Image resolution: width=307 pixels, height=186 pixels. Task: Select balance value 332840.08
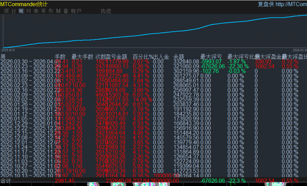pyautogui.click(x=186, y=62)
